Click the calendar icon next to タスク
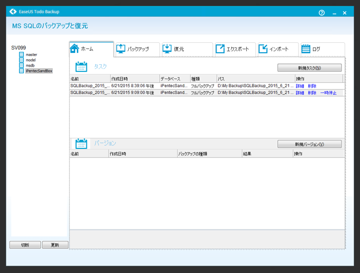The image size is (360, 273). click(x=82, y=67)
